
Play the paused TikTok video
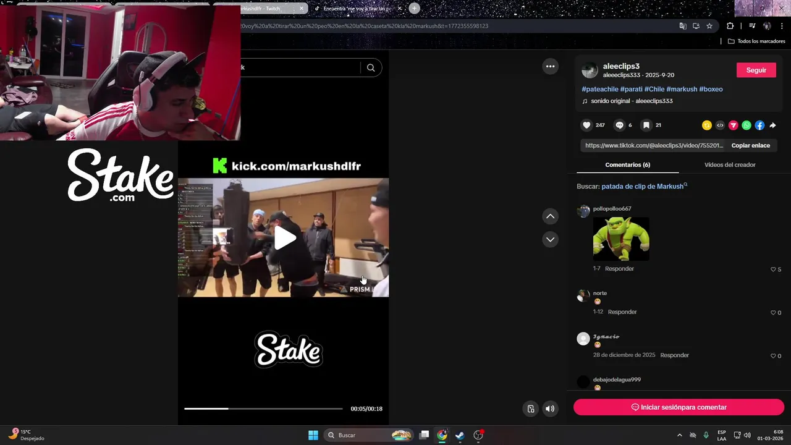pos(285,238)
